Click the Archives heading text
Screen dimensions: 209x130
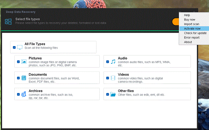36,91
